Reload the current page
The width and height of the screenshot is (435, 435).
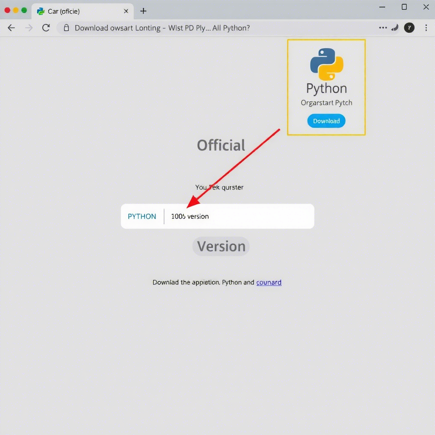tap(46, 28)
